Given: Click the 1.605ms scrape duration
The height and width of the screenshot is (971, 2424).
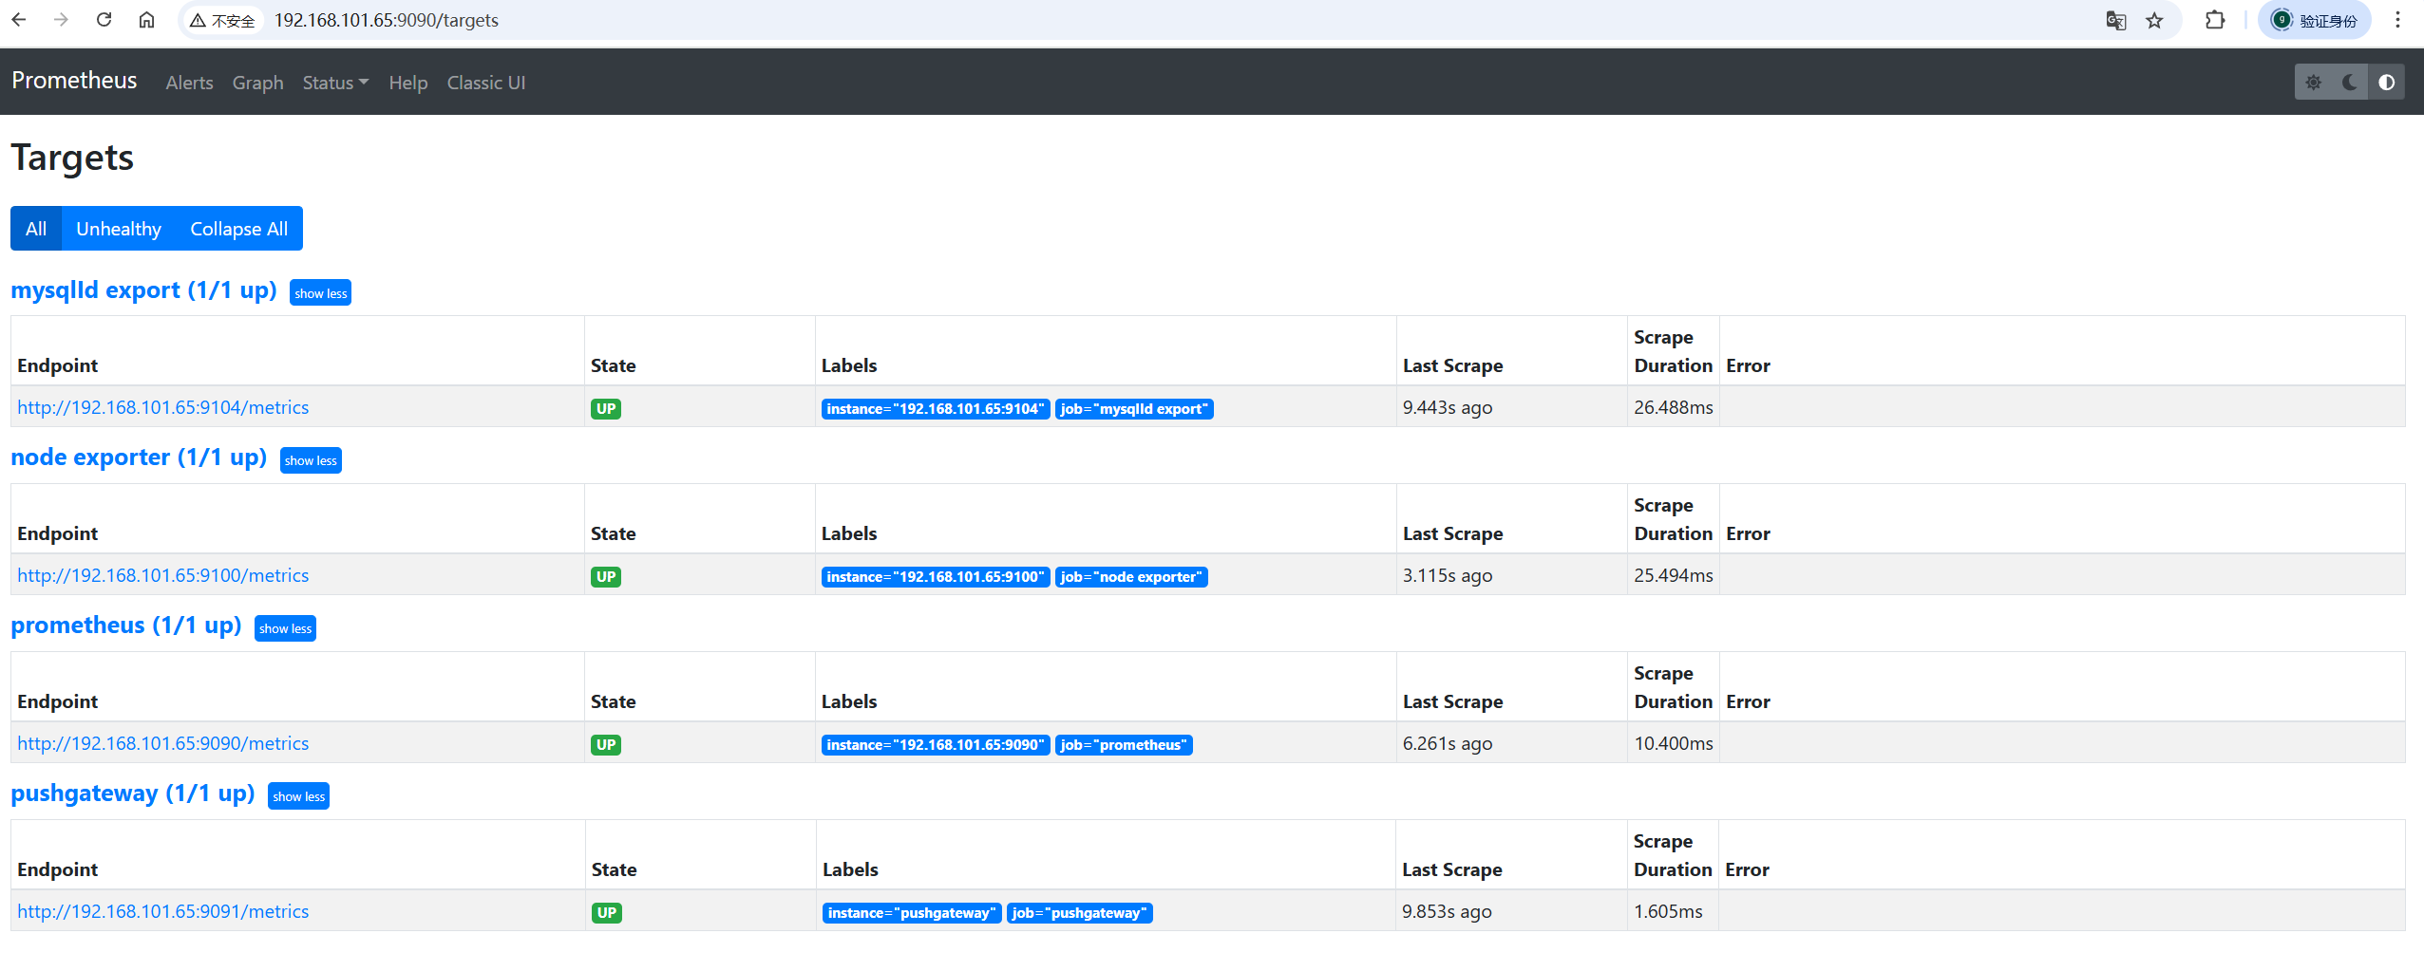Looking at the screenshot, I should [x=1668, y=911].
